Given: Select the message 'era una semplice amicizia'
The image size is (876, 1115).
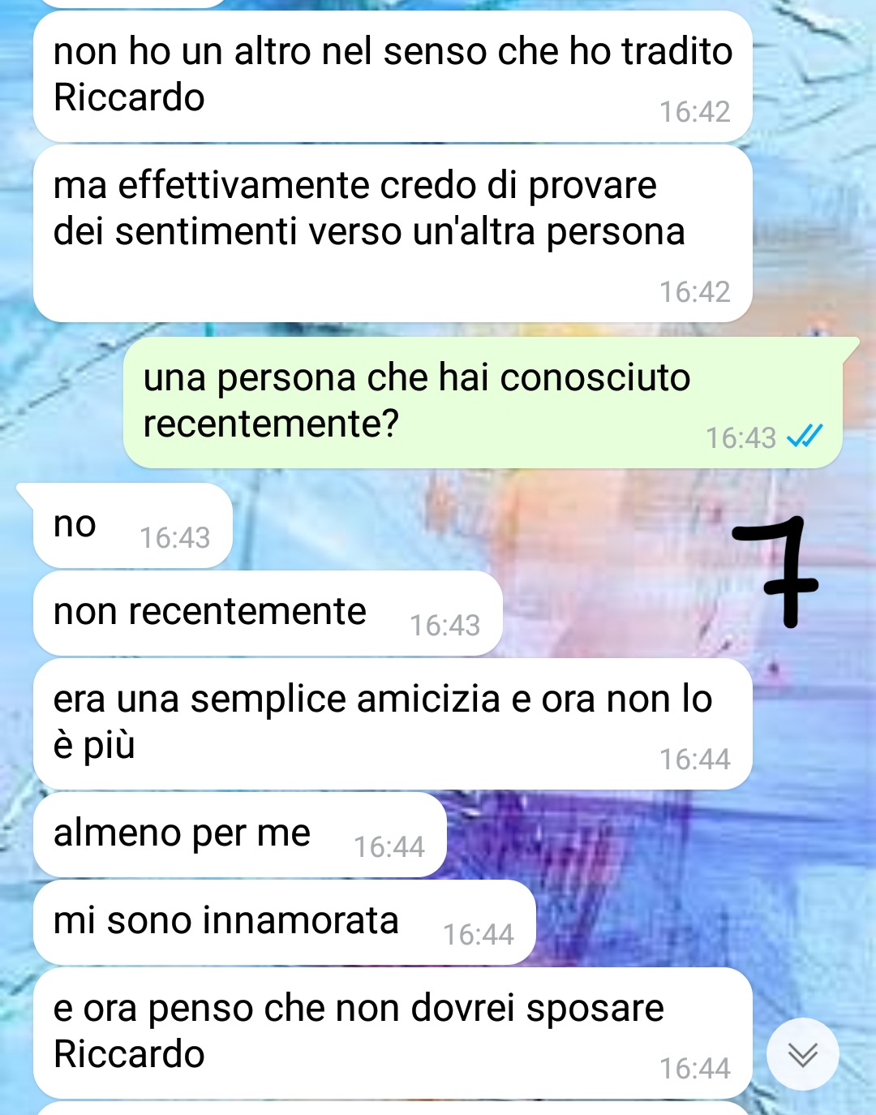Looking at the screenshot, I should coord(393,724).
